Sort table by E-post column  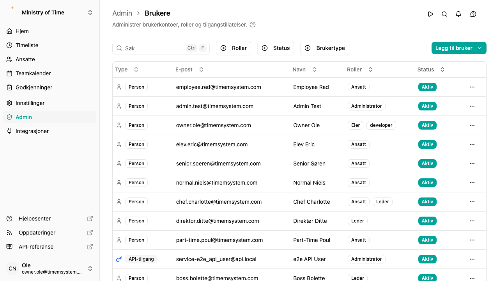(189, 69)
